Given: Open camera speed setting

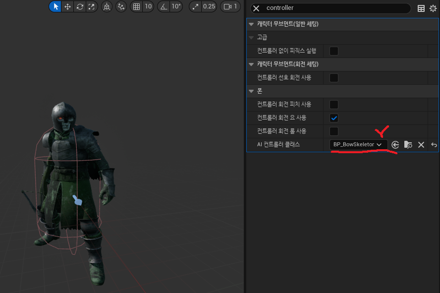Looking at the screenshot, I should click(x=230, y=6).
